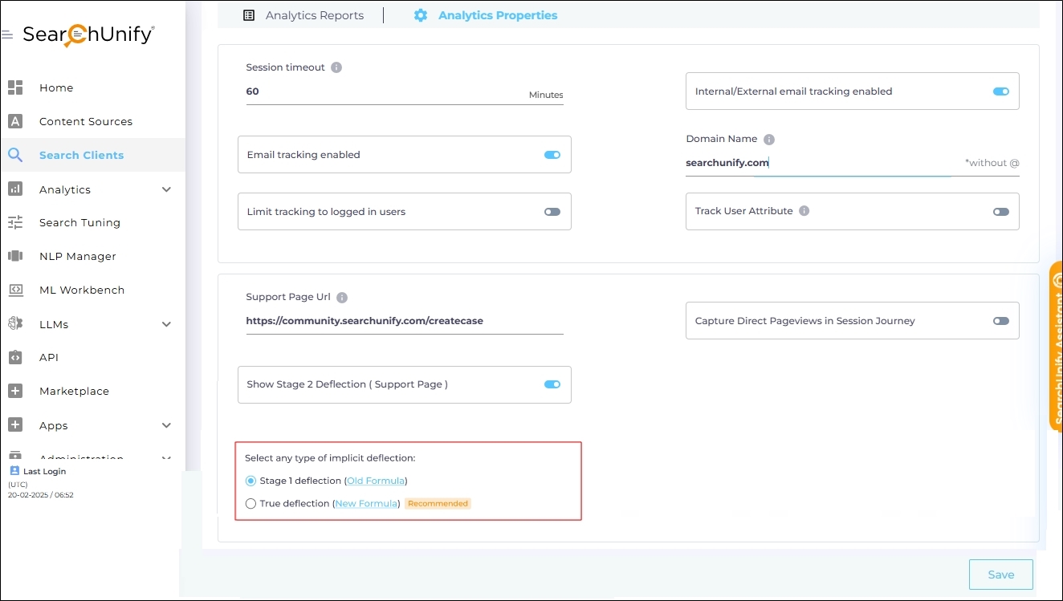This screenshot has height=601, width=1063.
Task: Select the True deflection radio button
Action: coord(251,504)
